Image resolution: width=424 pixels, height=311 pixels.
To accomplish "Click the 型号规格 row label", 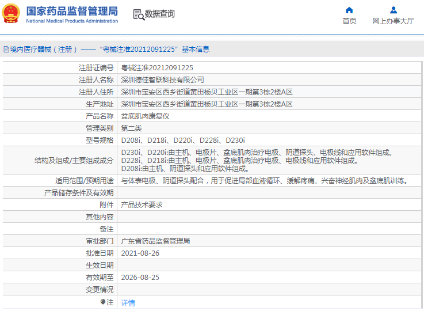I will click(x=100, y=140).
